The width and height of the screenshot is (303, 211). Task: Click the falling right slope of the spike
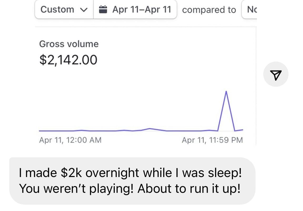coord(230,111)
